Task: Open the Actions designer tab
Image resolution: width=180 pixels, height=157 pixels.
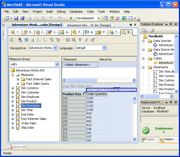Action: [x=65, y=32]
